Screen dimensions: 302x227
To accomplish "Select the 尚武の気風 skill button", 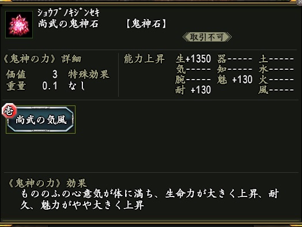I will [x=41, y=120].
